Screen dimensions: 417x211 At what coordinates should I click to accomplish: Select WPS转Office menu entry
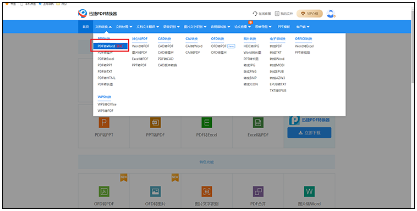pyautogui.click(x=107, y=105)
